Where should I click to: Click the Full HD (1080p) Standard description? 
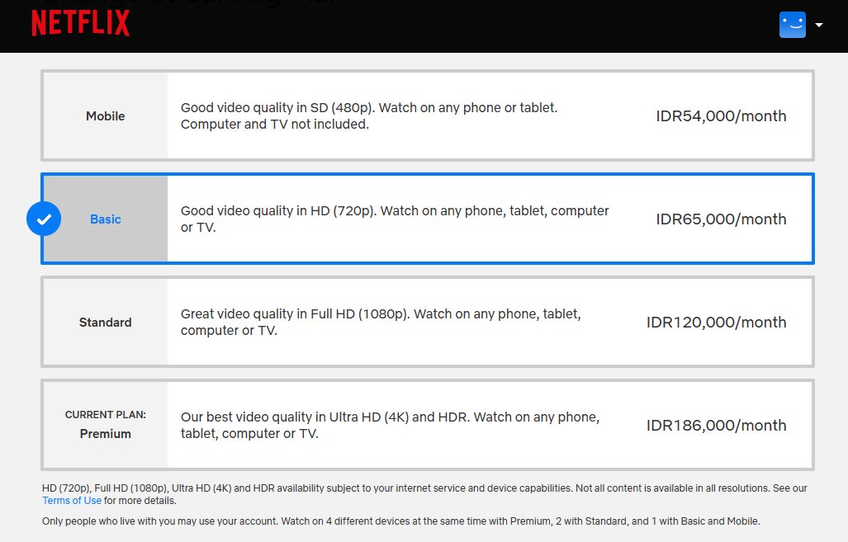pos(381,322)
